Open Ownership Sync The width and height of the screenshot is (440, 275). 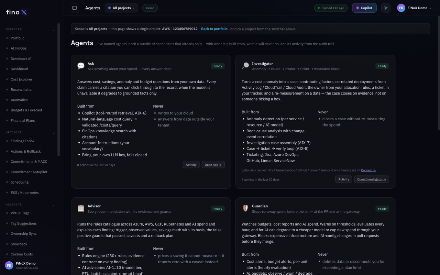tap(23, 234)
